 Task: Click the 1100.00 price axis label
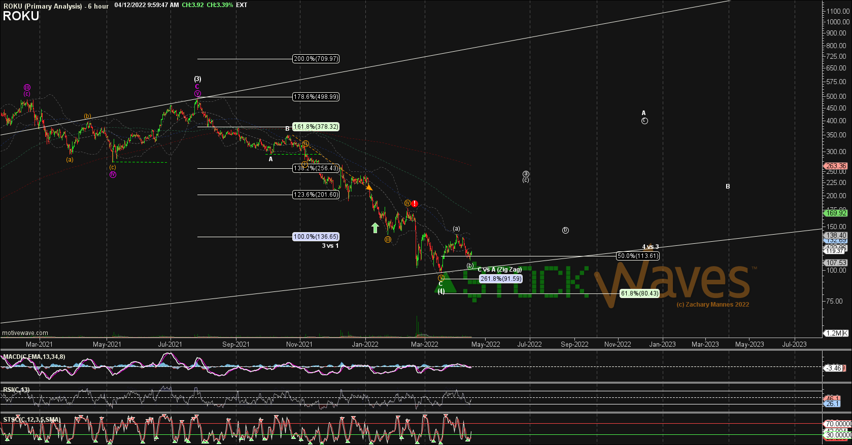point(838,11)
